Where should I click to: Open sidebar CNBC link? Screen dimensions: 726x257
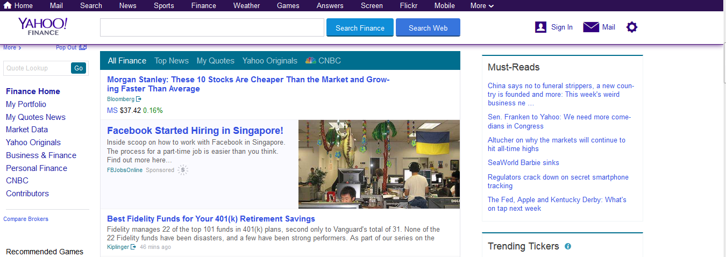coord(17,181)
